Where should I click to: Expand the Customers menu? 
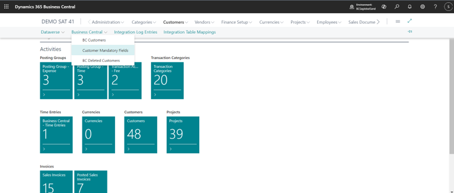(175, 22)
